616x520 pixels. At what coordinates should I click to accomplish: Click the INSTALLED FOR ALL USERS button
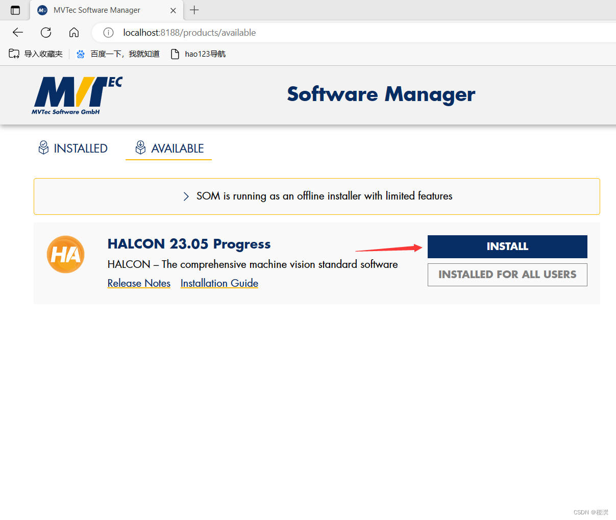(x=507, y=275)
